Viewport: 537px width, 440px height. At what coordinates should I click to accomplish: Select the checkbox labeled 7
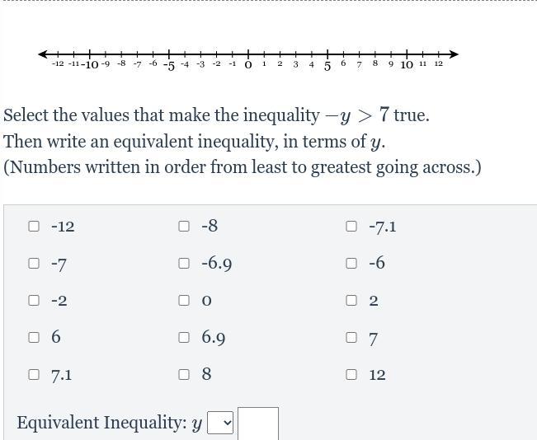pos(351,337)
